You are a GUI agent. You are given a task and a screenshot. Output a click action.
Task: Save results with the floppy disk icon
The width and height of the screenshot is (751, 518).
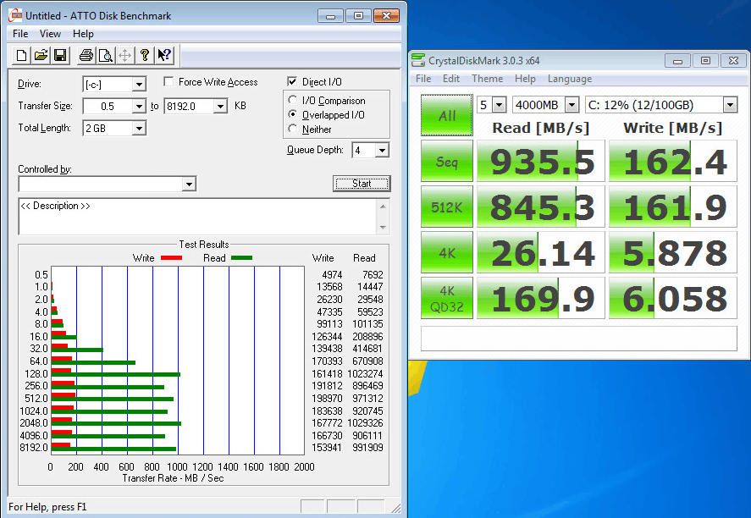click(x=60, y=56)
